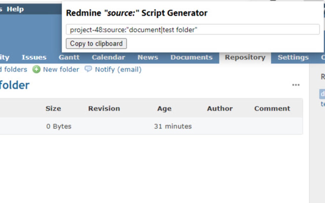Click the Notify speech bubble icon

point(88,69)
